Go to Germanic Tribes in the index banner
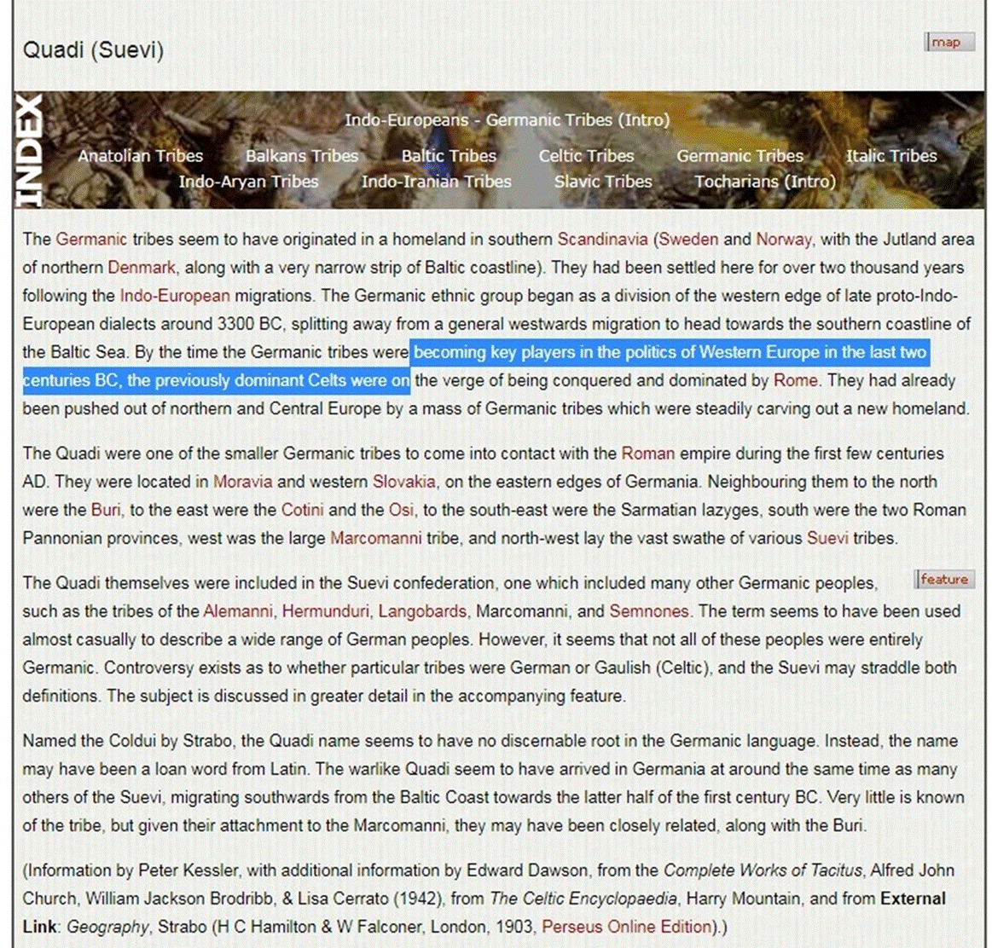992x948 pixels. point(740,155)
